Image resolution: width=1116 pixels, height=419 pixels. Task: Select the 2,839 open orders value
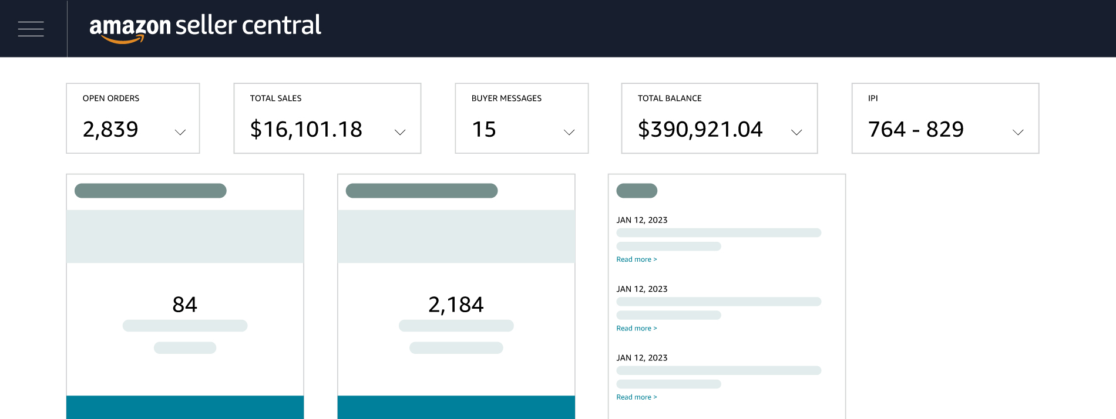click(110, 129)
